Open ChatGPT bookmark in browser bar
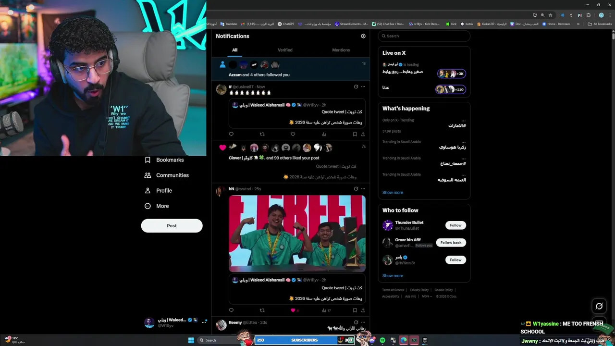The width and height of the screenshot is (615, 346). (x=286, y=24)
